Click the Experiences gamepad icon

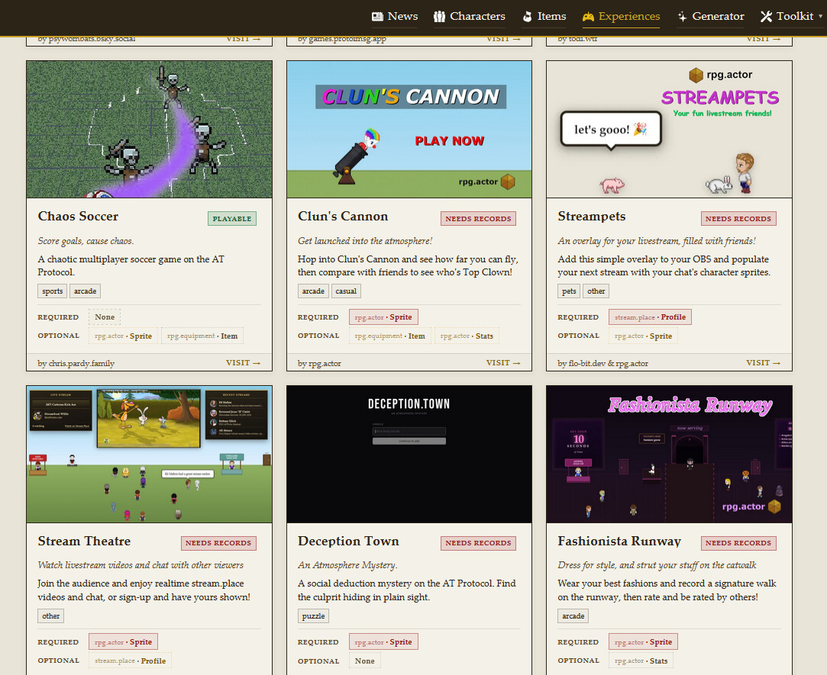pyautogui.click(x=588, y=17)
